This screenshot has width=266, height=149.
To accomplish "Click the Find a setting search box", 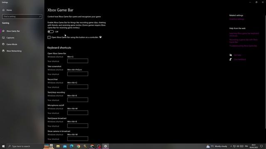I will pyautogui.click(x=22, y=17).
